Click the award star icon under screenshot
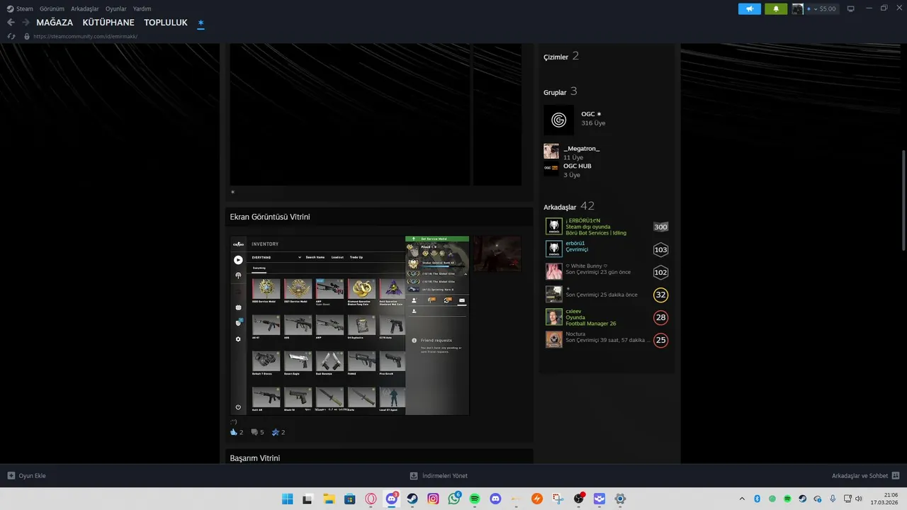 [x=276, y=432]
